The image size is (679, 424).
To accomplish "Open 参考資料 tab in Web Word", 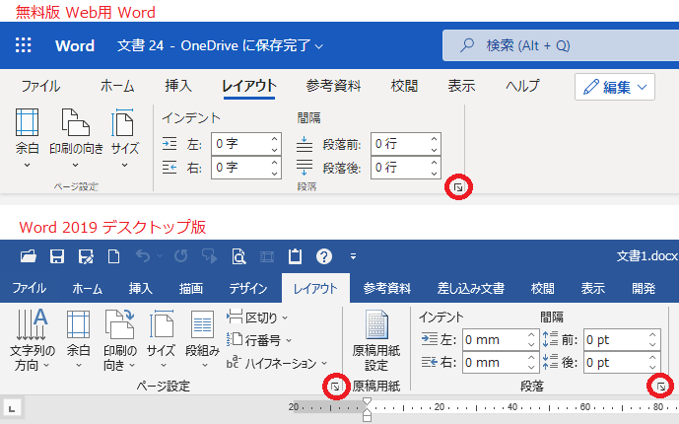I will pos(333,86).
